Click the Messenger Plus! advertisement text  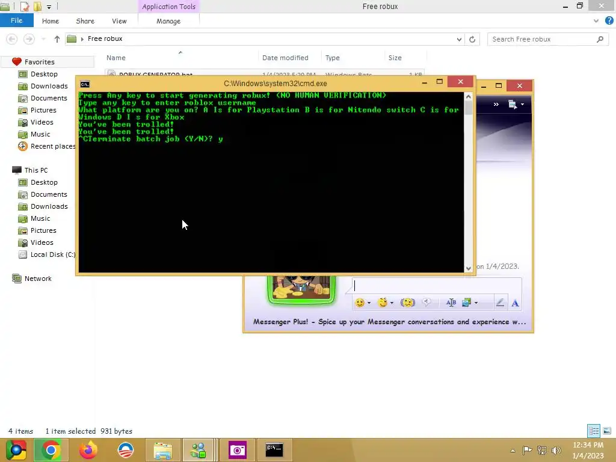pyautogui.click(x=389, y=322)
